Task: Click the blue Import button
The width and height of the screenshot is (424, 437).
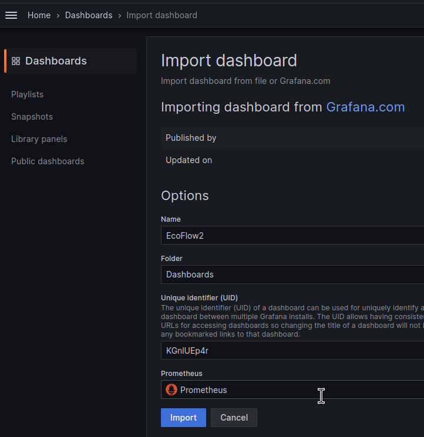Action: 183,418
